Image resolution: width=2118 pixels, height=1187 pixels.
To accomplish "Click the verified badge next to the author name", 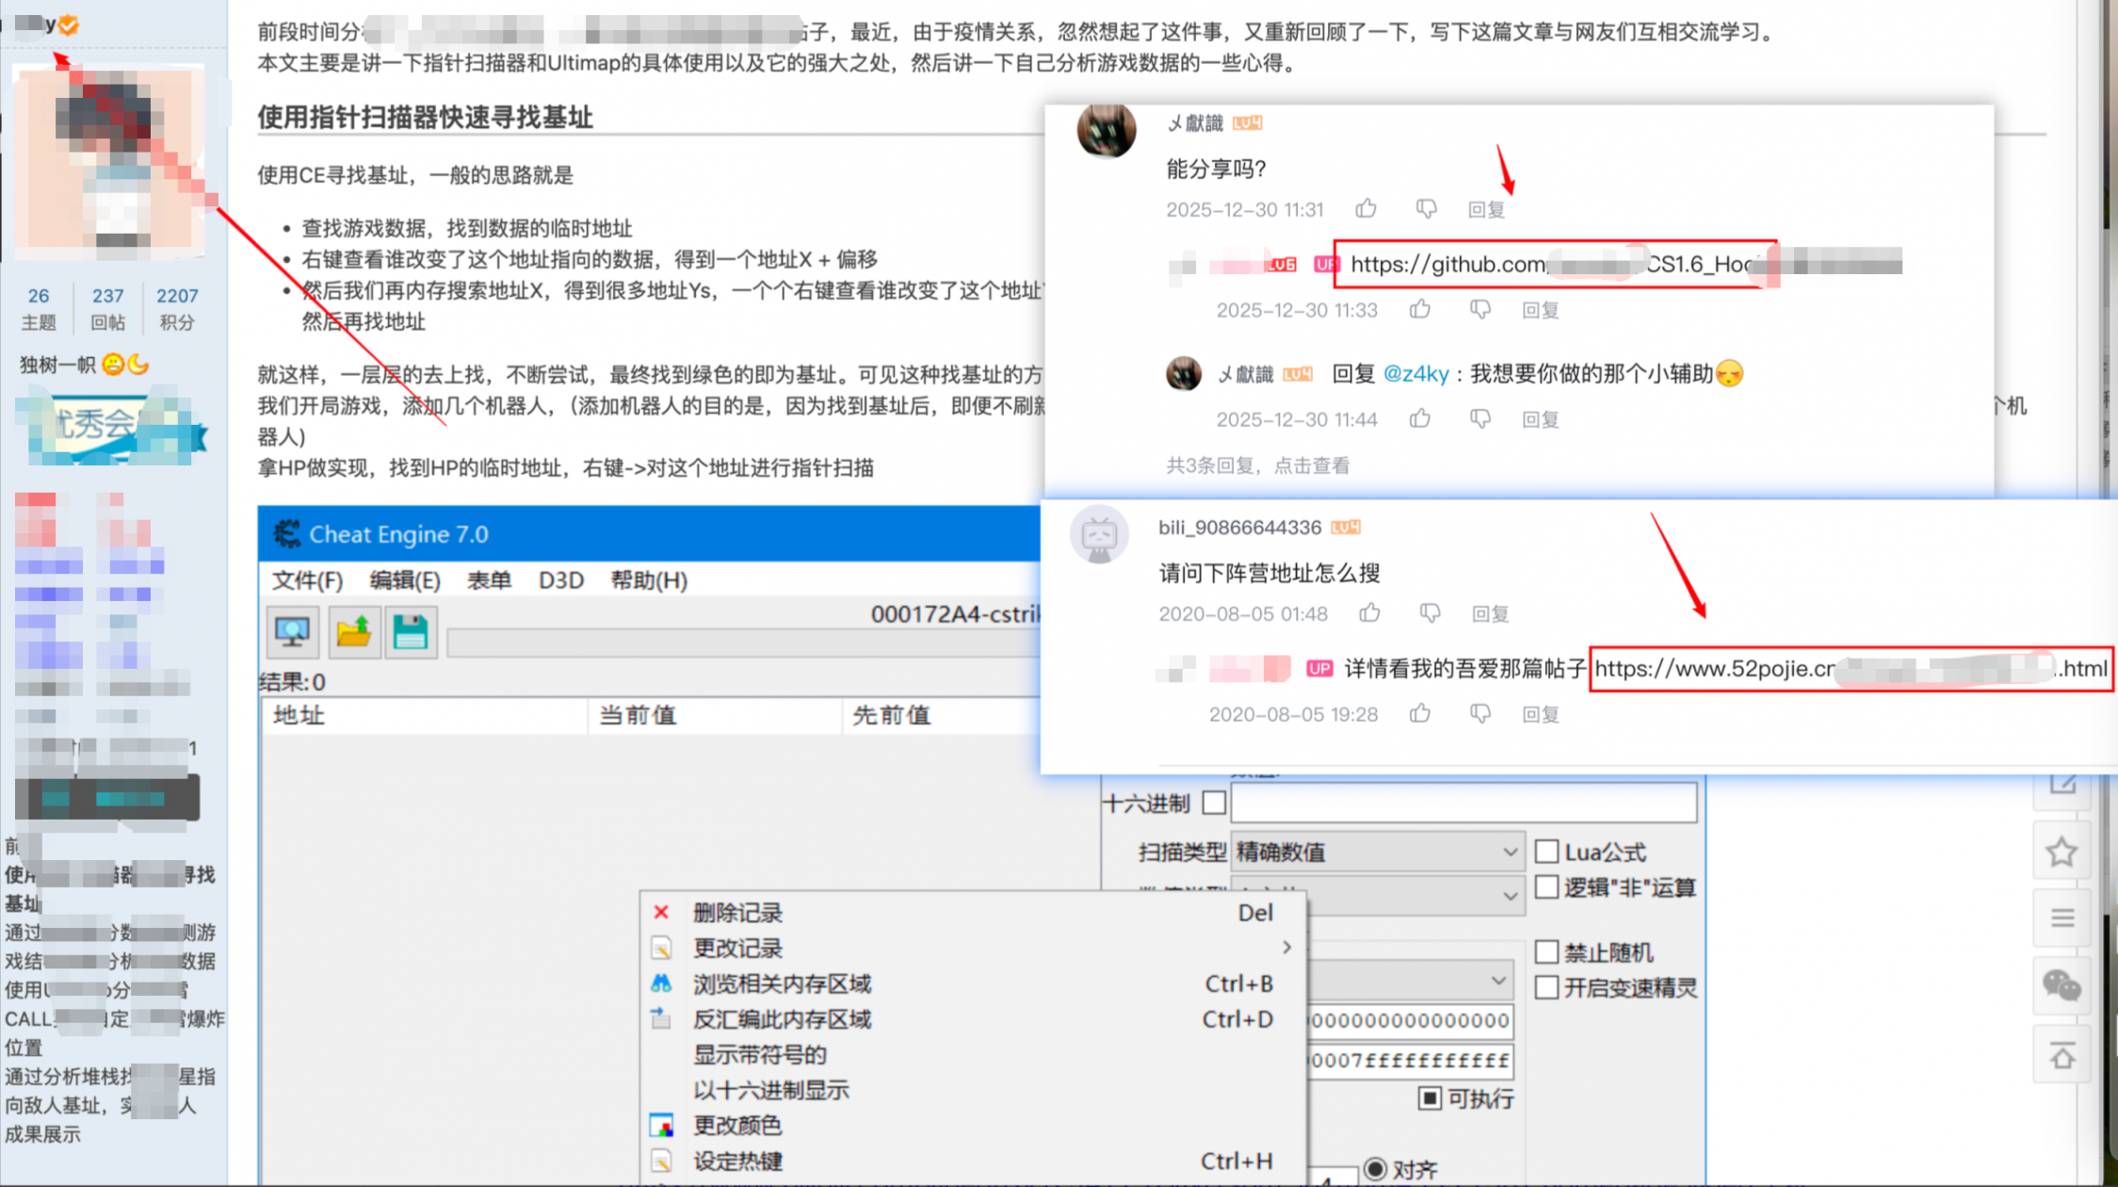I will [69, 25].
